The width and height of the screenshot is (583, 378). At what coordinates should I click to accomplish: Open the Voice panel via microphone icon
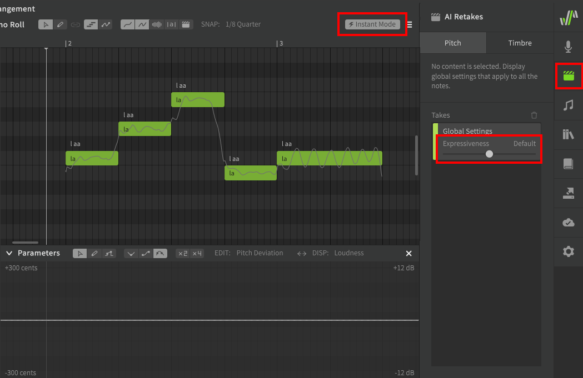tap(568, 46)
